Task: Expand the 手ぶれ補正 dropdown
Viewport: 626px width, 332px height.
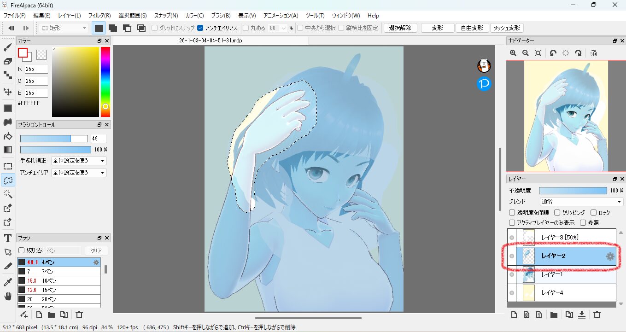Action: [x=79, y=161]
